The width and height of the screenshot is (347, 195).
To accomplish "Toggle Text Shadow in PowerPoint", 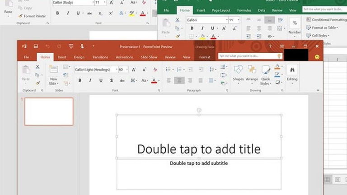I will 111,80.
